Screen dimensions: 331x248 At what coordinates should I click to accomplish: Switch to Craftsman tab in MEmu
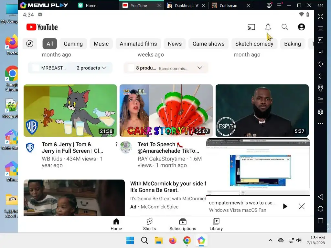tap(228, 5)
